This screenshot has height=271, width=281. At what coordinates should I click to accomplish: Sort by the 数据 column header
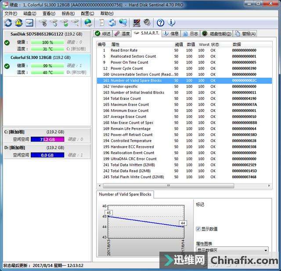(237, 44)
